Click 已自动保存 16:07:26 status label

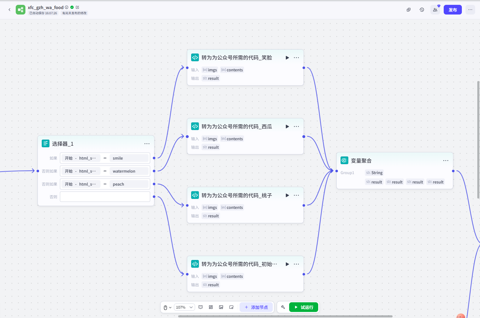[x=43, y=13]
